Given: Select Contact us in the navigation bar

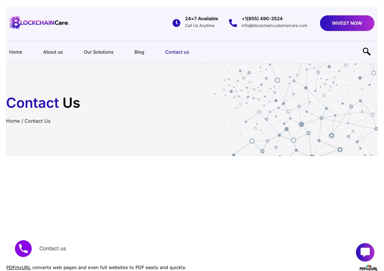Looking at the screenshot, I should tap(177, 52).
